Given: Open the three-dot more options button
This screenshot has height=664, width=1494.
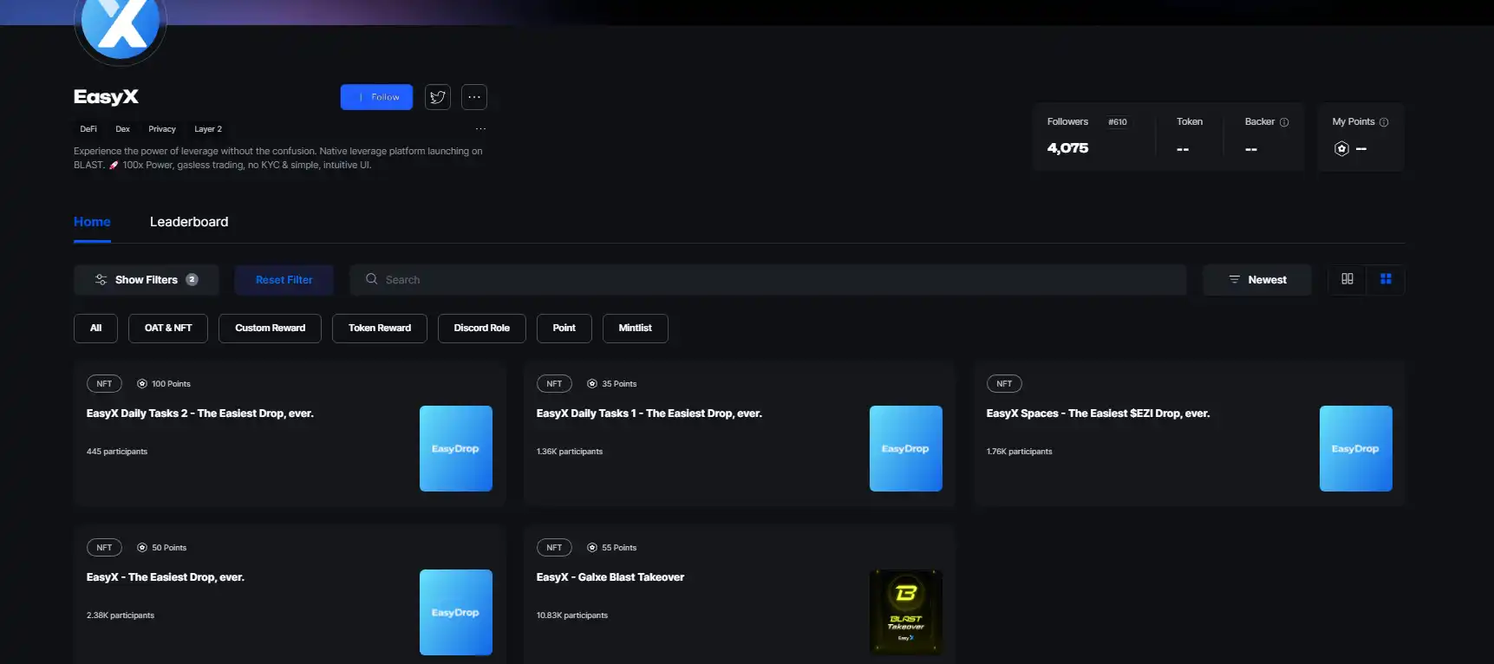Looking at the screenshot, I should click(x=474, y=97).
